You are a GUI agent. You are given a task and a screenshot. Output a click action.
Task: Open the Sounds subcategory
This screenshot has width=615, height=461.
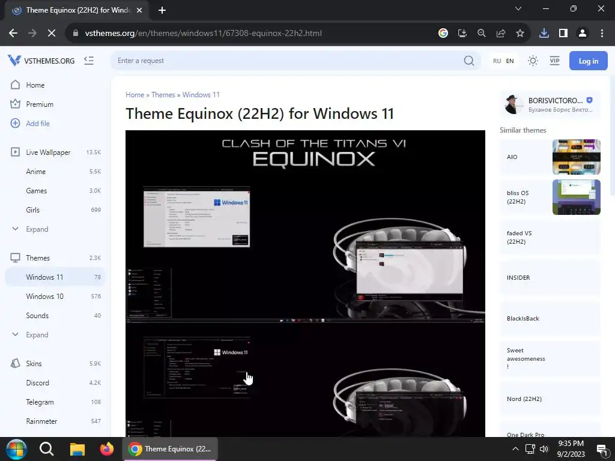click(55, 316)
